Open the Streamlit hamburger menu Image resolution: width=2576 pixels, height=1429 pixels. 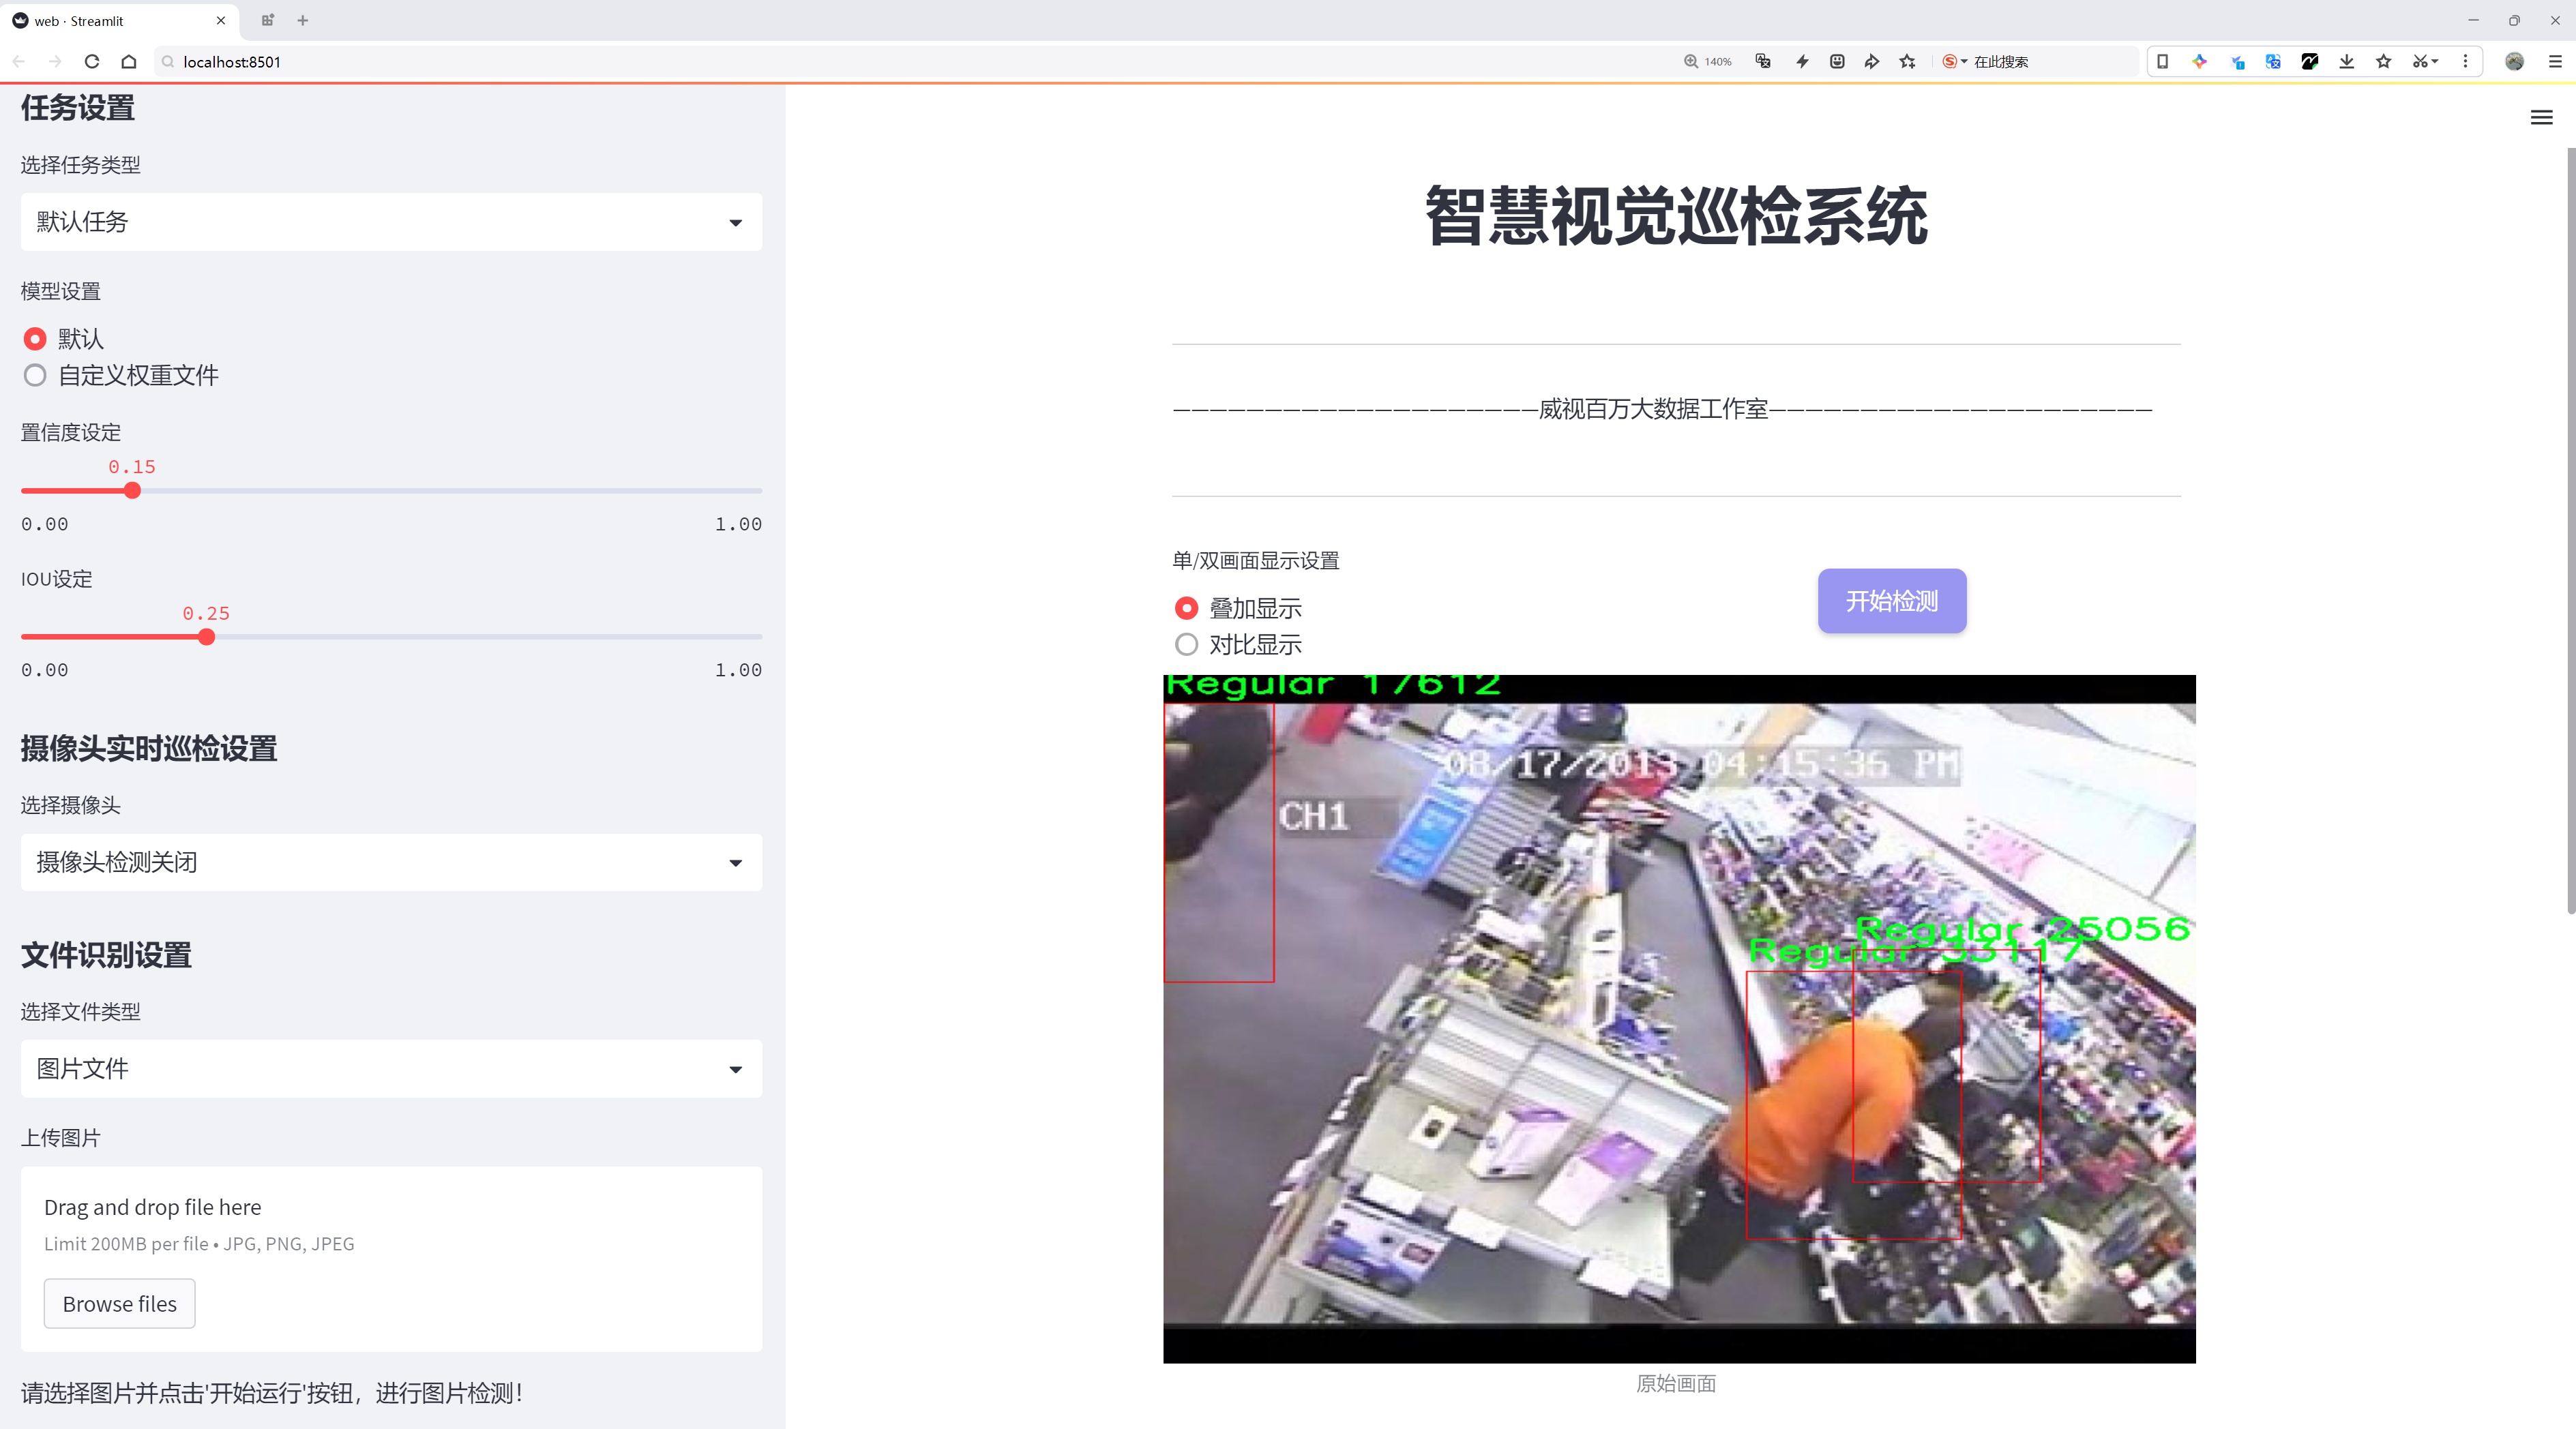[2541, 118]
